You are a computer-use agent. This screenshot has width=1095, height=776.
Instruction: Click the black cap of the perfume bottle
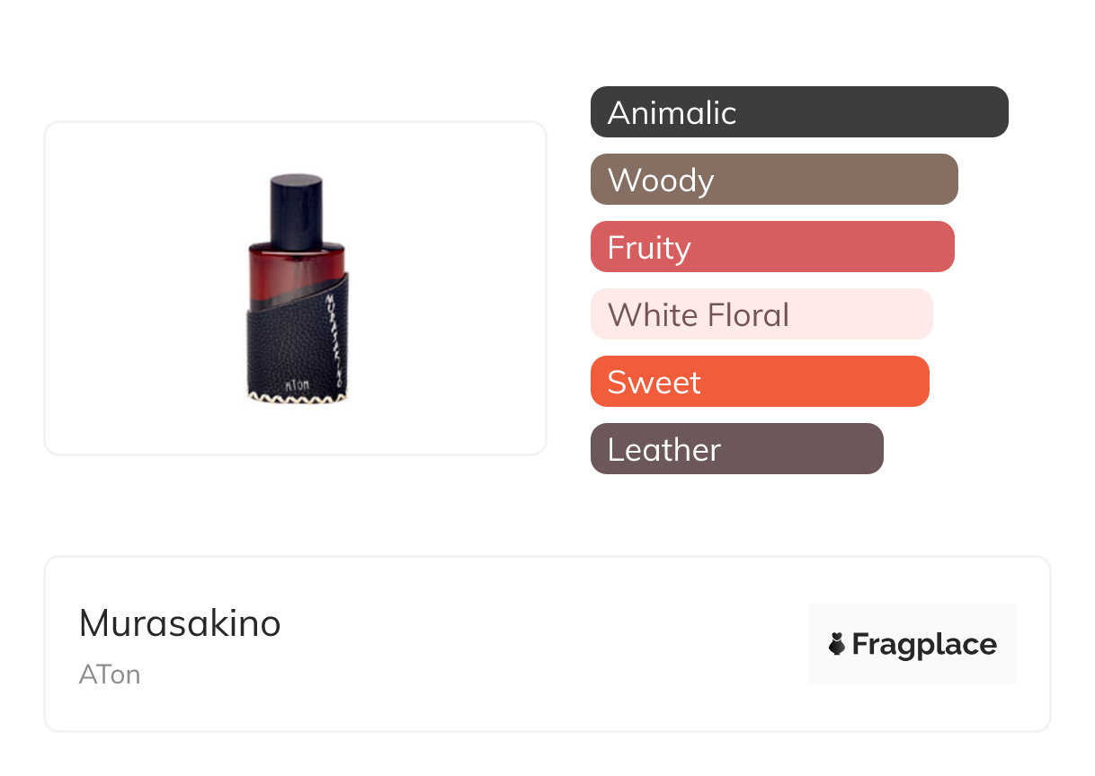296,207
